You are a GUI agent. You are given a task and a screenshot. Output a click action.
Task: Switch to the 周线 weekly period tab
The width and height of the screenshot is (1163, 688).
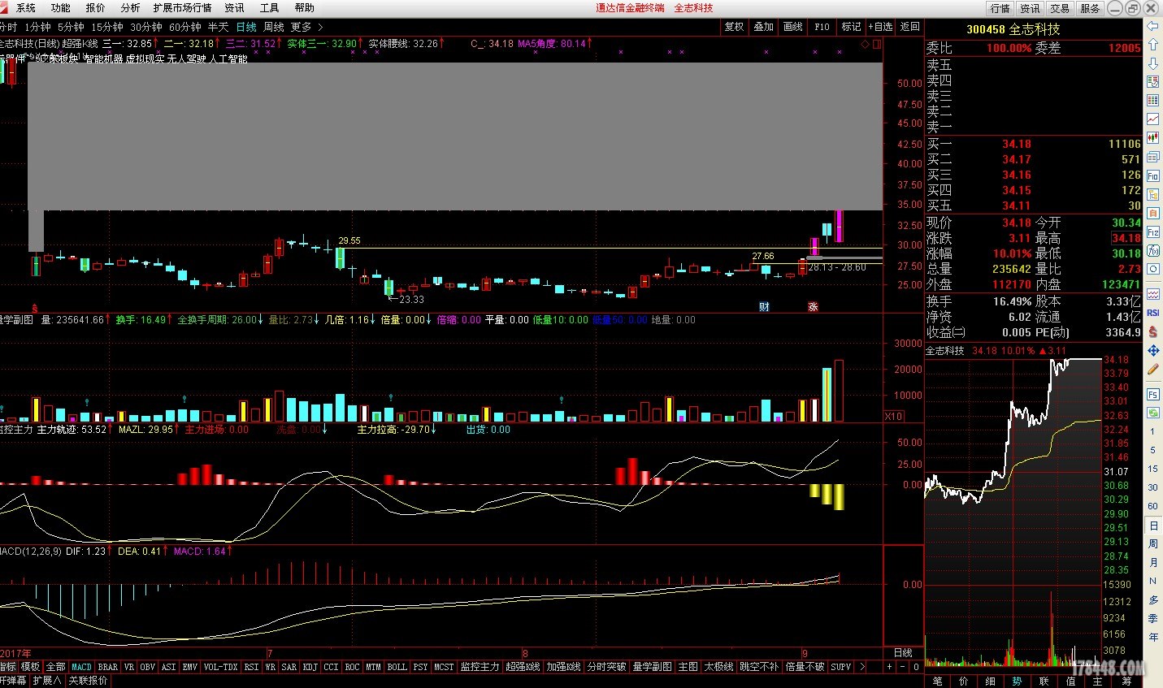[x=274, y=28]
